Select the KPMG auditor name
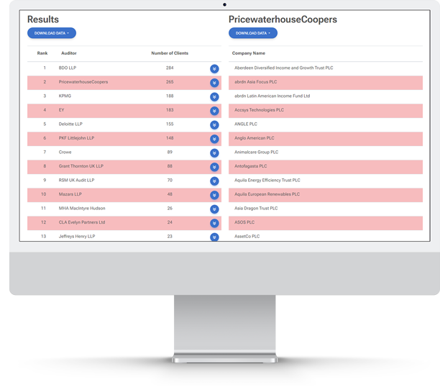The width and height of the screenshot is (440, 387). point(65,96)
